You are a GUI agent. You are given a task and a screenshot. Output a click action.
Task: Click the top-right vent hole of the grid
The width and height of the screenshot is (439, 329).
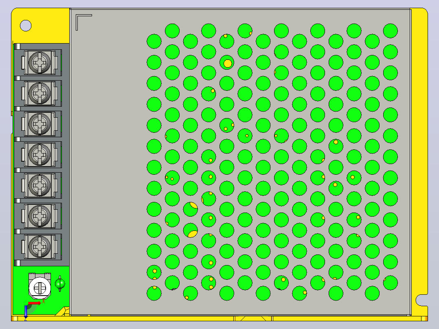point(390,31)
